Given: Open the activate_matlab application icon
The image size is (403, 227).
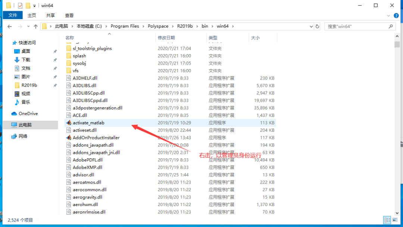Looking at the screenshot, I should (69, 122).
